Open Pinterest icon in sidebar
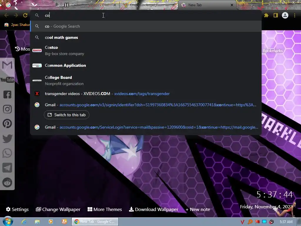The height and width of the screenshot is (226, 301). pyautogui.click(x=7, y=124)
